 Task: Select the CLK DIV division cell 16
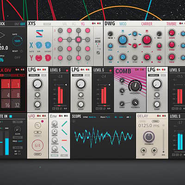point(6,104)
